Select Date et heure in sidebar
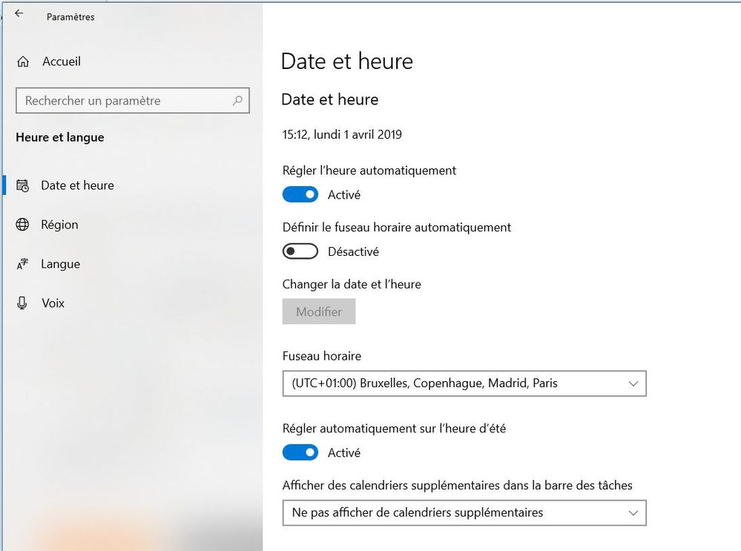The height and width of the screenshot is (551, 741). click(77, 185)
